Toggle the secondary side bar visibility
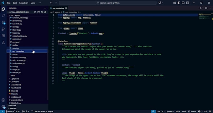Image resolution: width=213 pixels, height=113 pixels. click(188, 3)
